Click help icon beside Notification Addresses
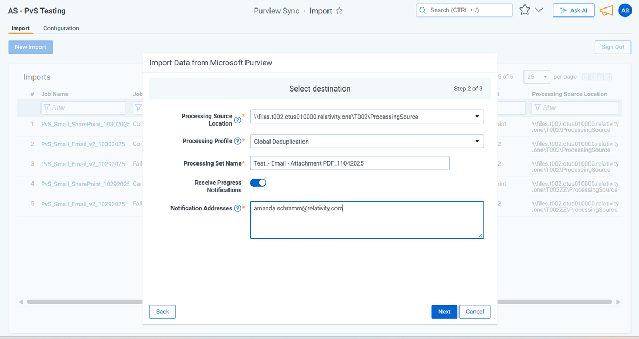Screen dimensions: 639x339 coord(237,209)
